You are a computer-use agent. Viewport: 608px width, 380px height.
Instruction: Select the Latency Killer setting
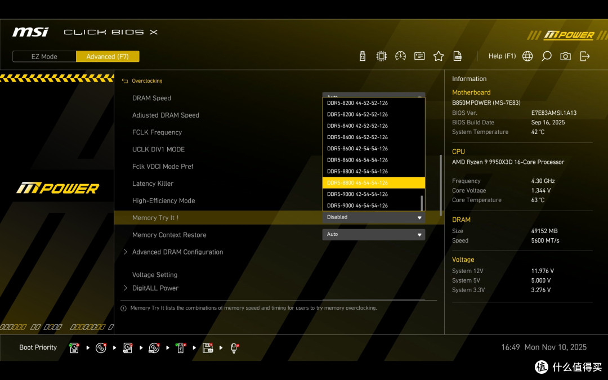tap(153, 184)
